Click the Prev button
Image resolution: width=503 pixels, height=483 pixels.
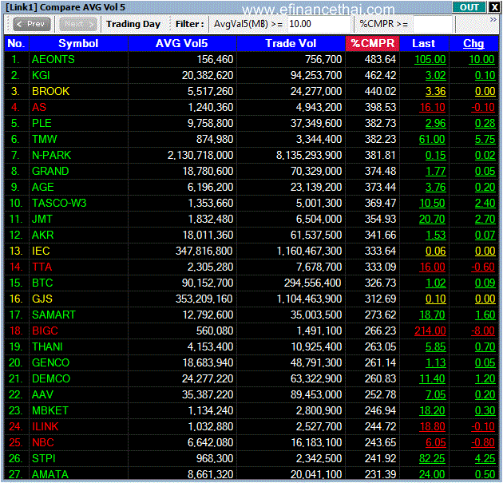(31, 24)
